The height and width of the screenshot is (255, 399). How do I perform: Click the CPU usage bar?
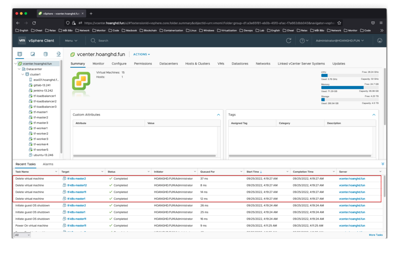click(x=350, y=76)
